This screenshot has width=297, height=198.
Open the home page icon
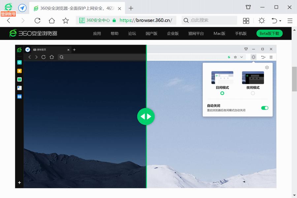pyautogui.click(x=51, y=20)
